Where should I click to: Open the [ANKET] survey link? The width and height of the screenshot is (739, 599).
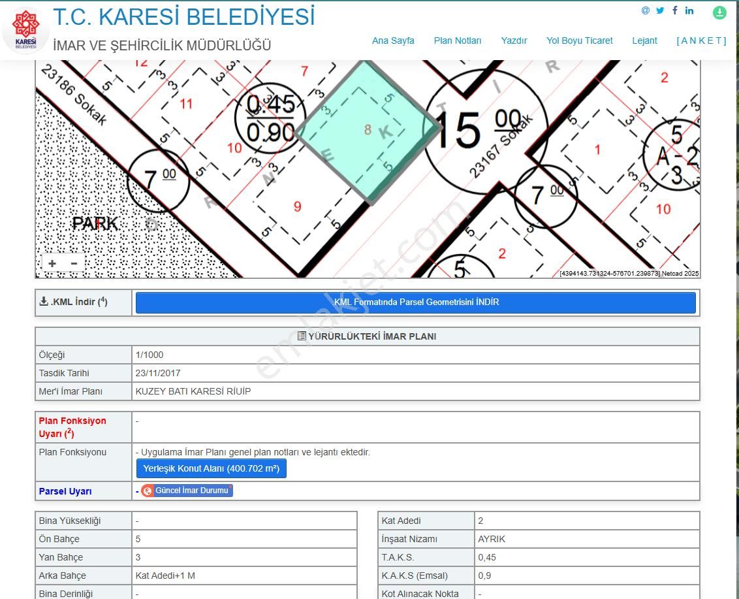(701, 40)
